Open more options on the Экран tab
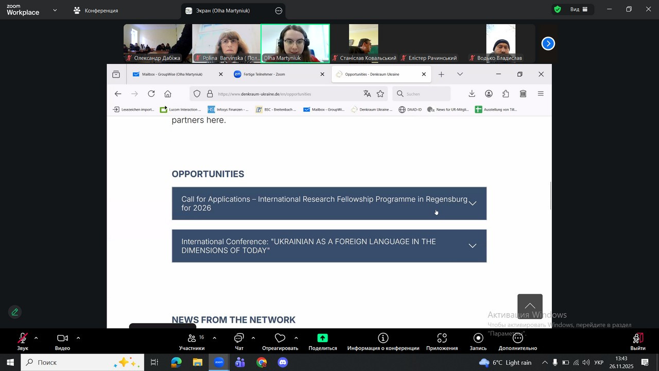The height and width of the screenshot is (371, 659). (279, 11)
